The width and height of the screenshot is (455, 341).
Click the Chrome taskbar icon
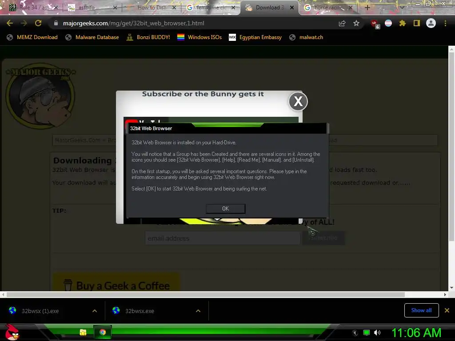coord(103,332)
